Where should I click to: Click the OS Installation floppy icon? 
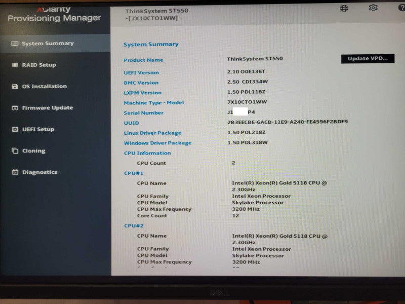coord(15,86)
